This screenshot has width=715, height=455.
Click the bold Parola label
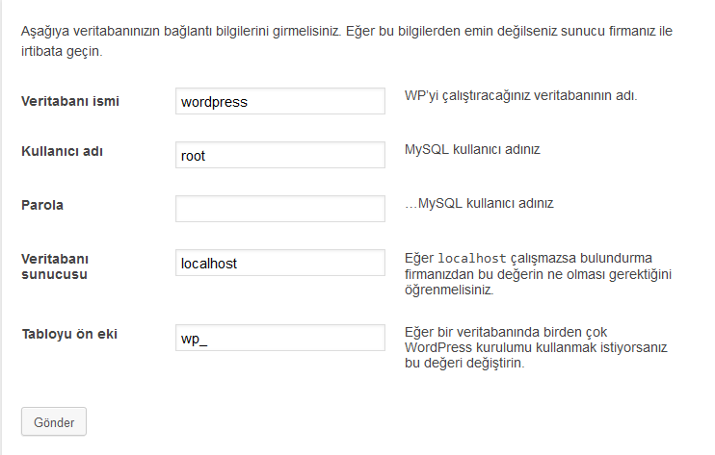tap(42, 205)
